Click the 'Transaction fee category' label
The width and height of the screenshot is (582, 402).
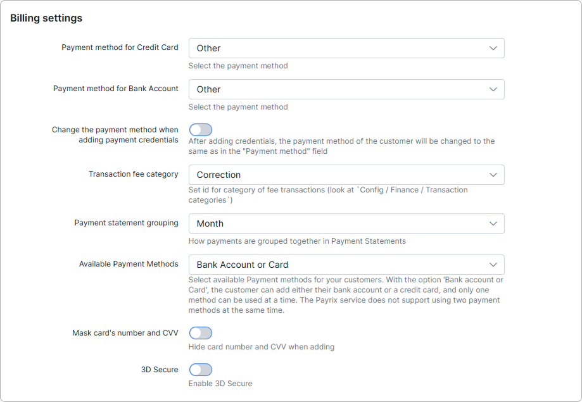point(134,173)
